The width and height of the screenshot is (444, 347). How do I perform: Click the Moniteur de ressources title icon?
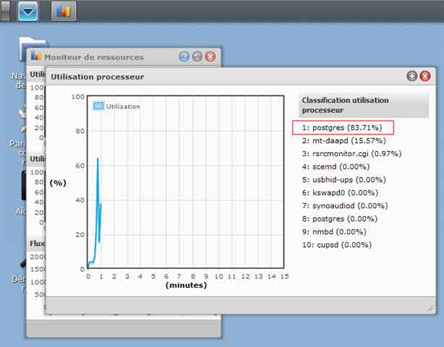pyautogui.click(x=36, y=56)
